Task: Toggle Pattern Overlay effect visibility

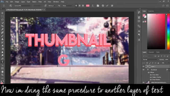Action: tap(151, 77)
